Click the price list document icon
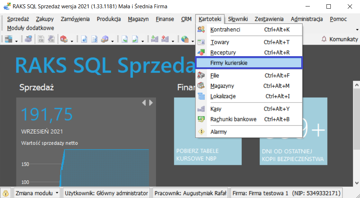 pos(41,39)
